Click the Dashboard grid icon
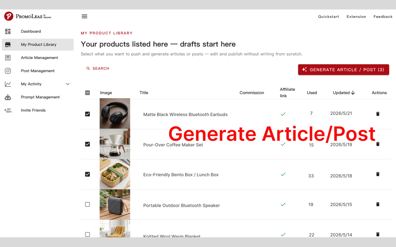396x247 pixels. coord(8,31)
